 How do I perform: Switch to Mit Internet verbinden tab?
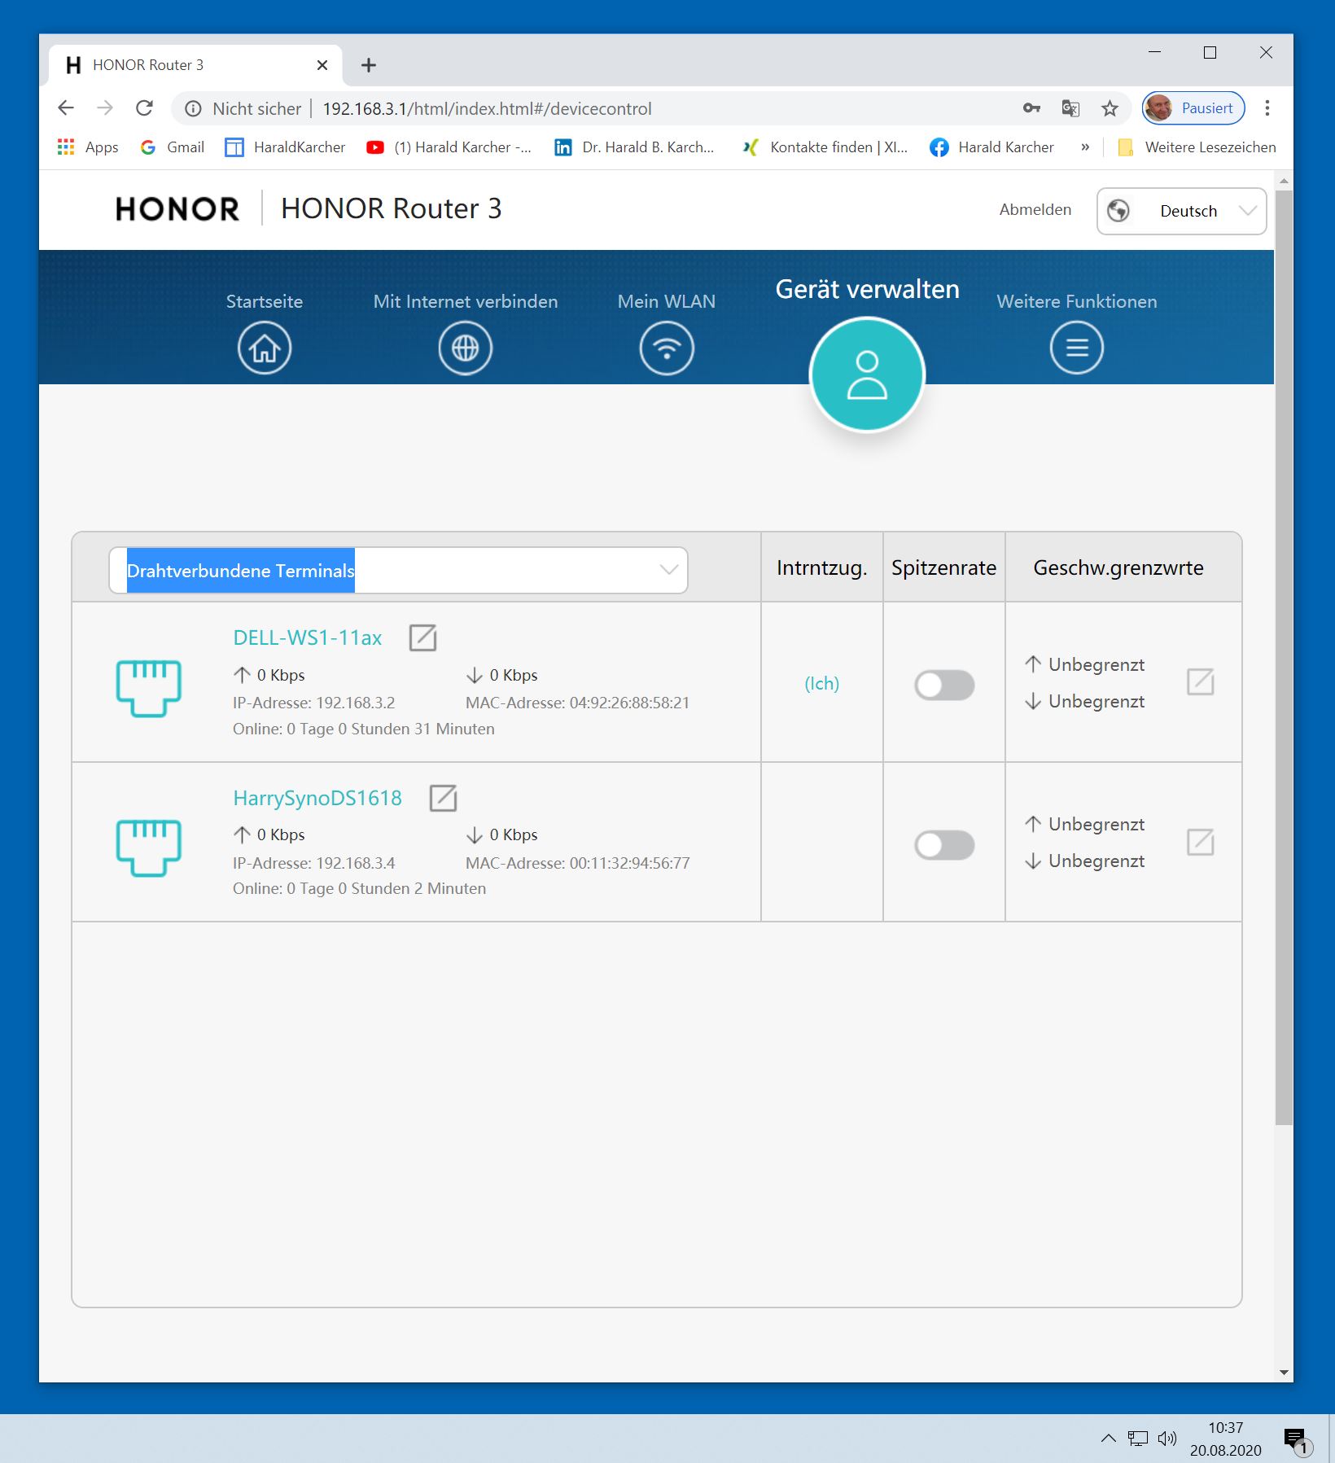coord(466,301)
